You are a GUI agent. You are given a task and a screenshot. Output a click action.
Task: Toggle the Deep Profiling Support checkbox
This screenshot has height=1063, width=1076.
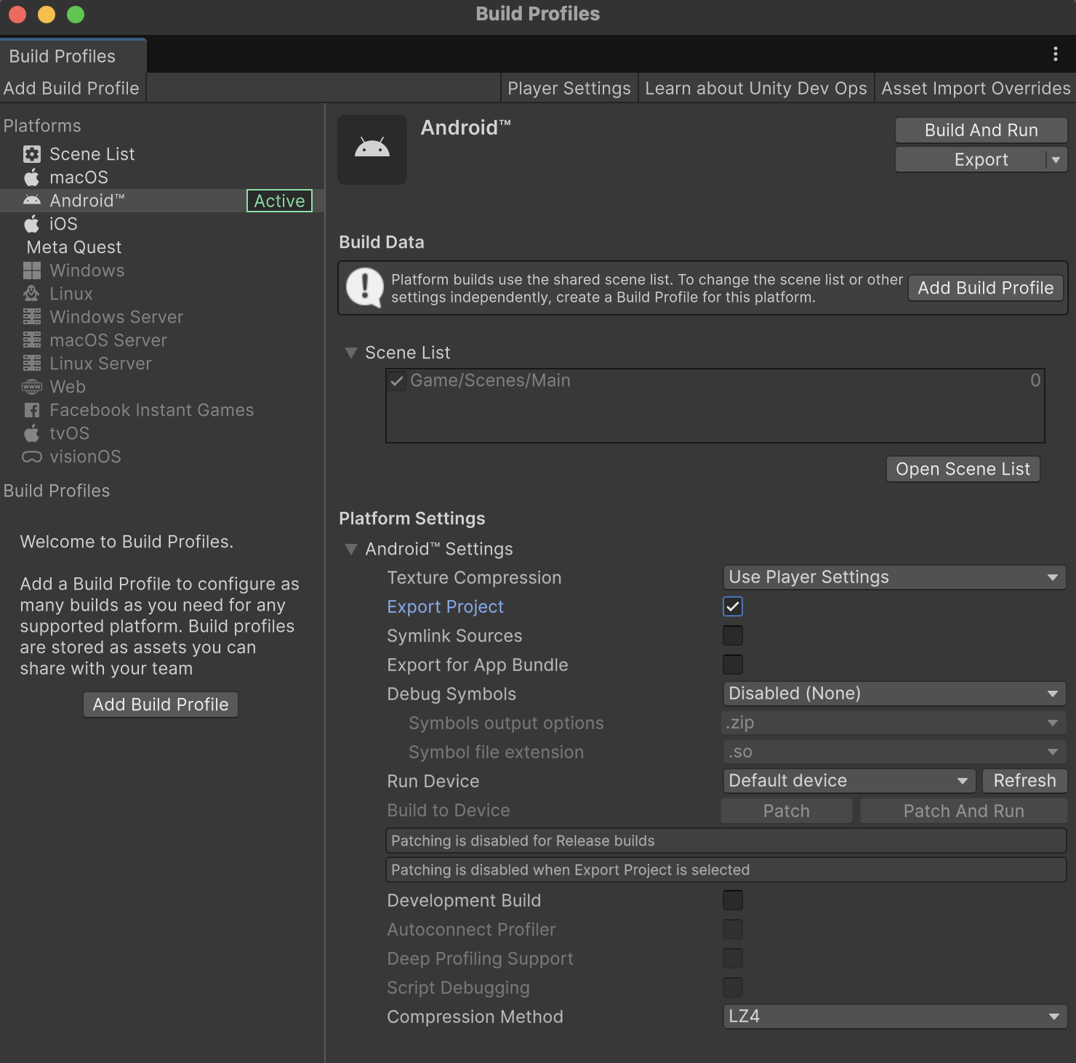click(733, 958)
